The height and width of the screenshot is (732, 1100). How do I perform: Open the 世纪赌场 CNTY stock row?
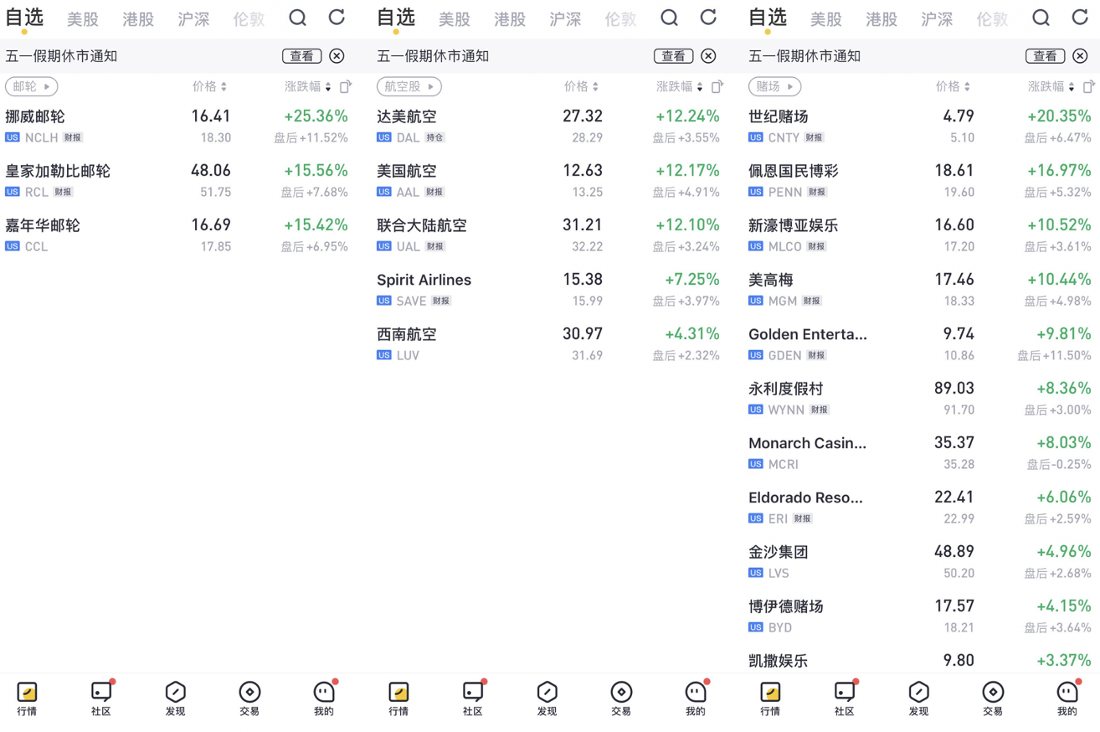tap(920, 126)
